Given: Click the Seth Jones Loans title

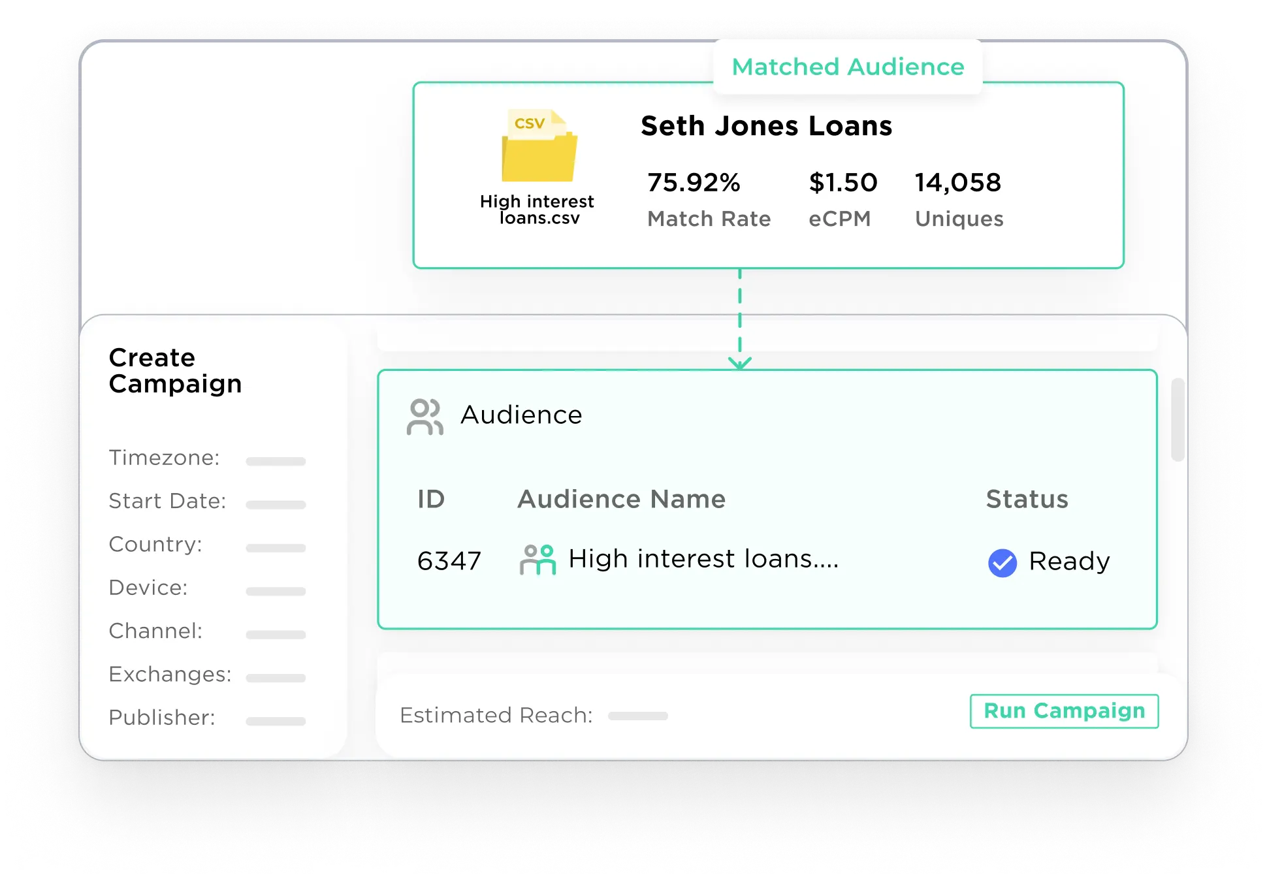Looking at the screenshot, I should pyautogui.click(x=766, y=125).
